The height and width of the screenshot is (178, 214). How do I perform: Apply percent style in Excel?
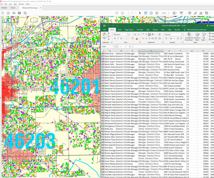point(171,38)
